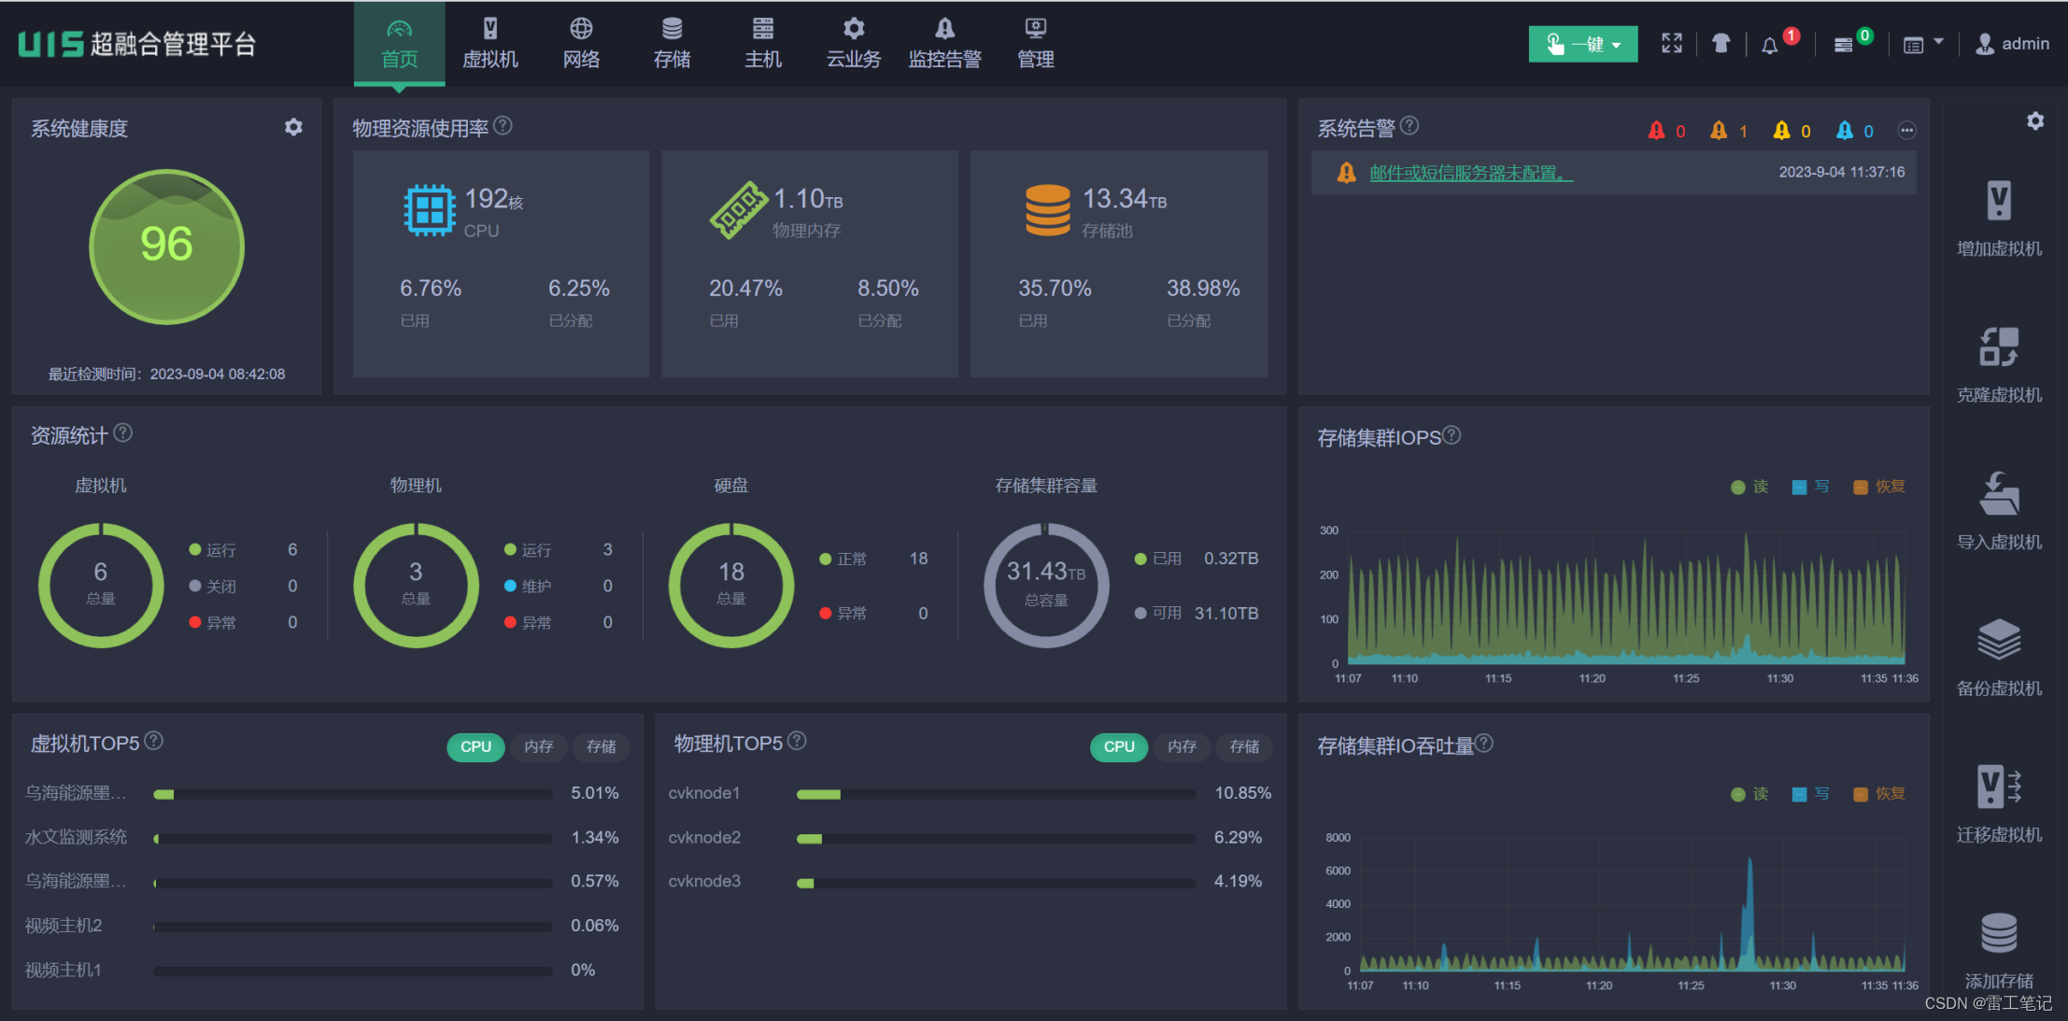Toggle 写 series in IO吞吐量 legend
2068x1021 pixels.
1811,794
